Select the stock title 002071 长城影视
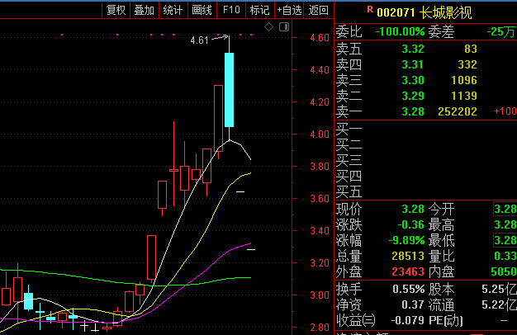This screenshot has width=517, height=335. 425,12
